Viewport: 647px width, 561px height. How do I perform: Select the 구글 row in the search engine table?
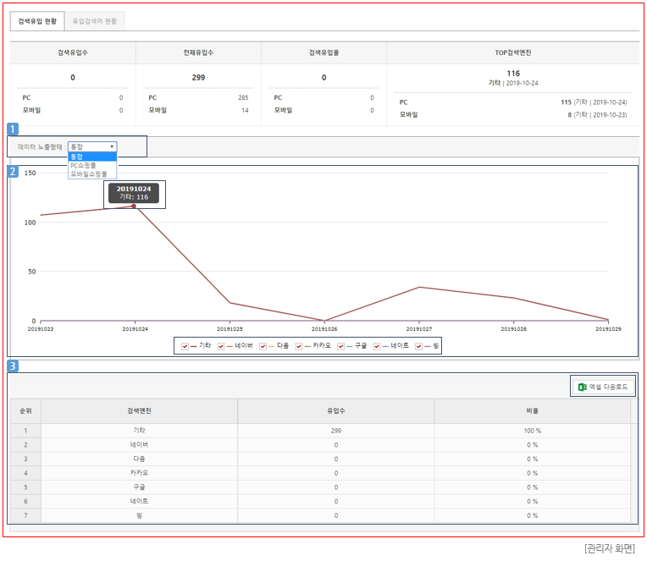click(321, 487)
